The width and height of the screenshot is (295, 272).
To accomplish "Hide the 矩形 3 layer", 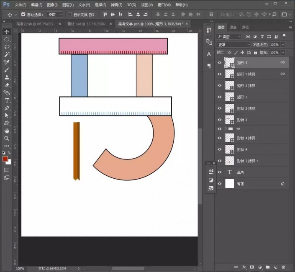I will (x=220, y=62).
